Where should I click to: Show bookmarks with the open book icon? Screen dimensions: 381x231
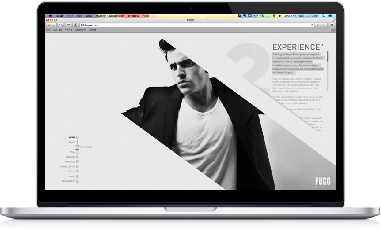(55, 30)
